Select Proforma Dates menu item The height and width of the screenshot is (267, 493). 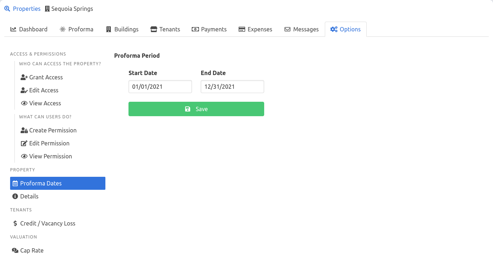pos(58,183)
